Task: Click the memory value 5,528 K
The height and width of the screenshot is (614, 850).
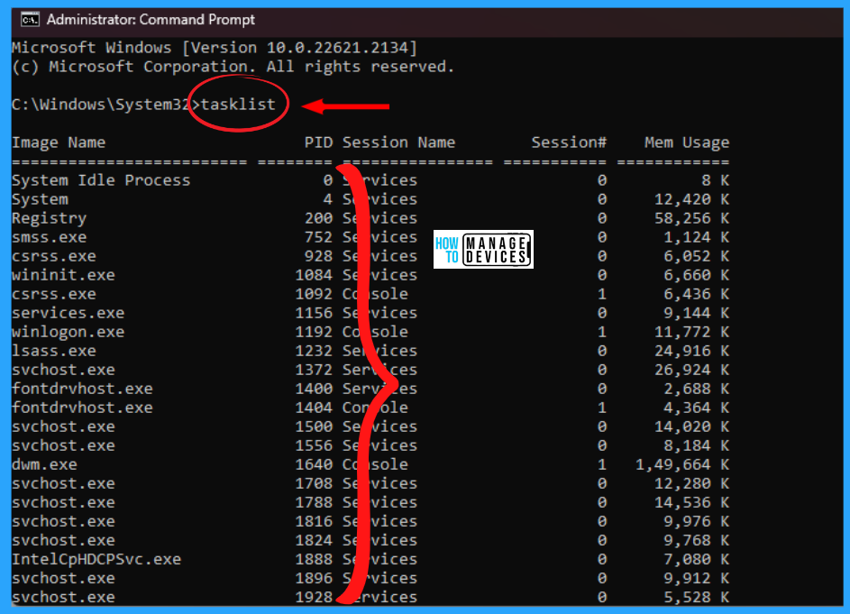Action: tap(697, 598)
